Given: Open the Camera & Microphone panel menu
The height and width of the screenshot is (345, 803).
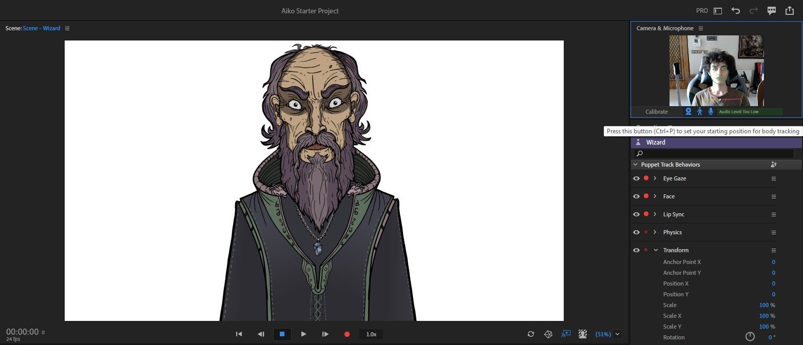Looking at the screenshot, I should (700, 28).
